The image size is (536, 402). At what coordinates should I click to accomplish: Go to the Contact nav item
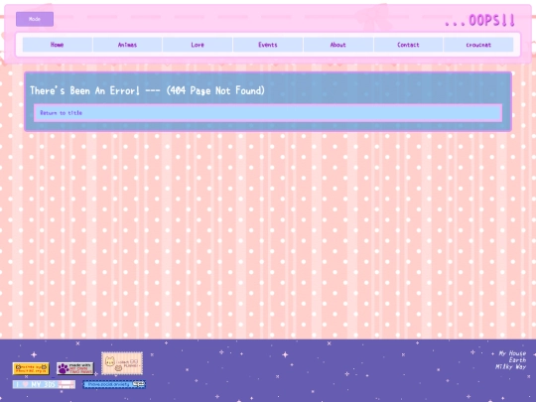tap(408, 45)
